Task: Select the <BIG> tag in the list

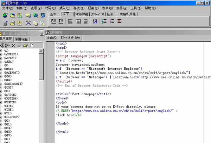Action: [x=8, y=80]
